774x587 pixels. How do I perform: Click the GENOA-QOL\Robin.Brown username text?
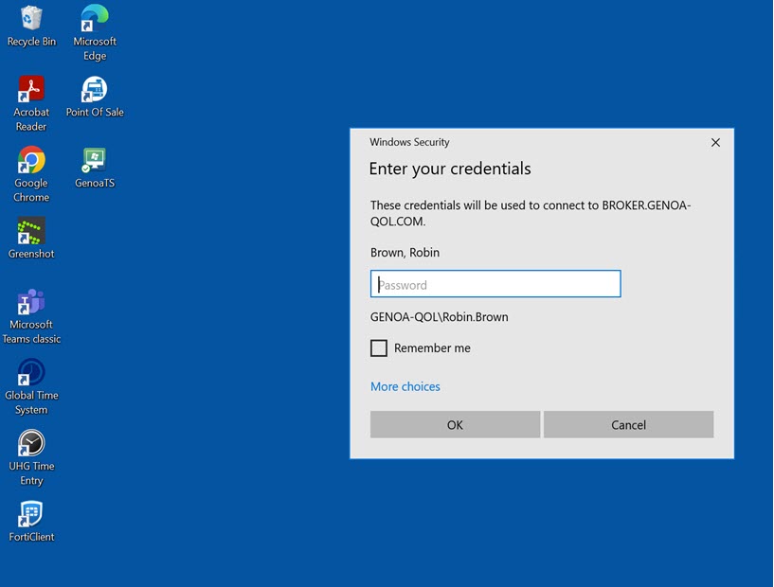[440, 317]
